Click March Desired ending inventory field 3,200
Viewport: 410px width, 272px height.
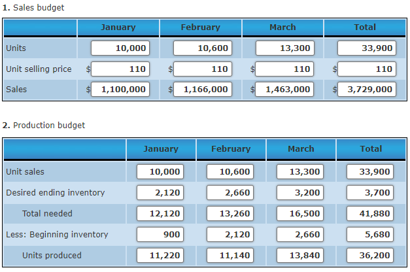[300, 192]
